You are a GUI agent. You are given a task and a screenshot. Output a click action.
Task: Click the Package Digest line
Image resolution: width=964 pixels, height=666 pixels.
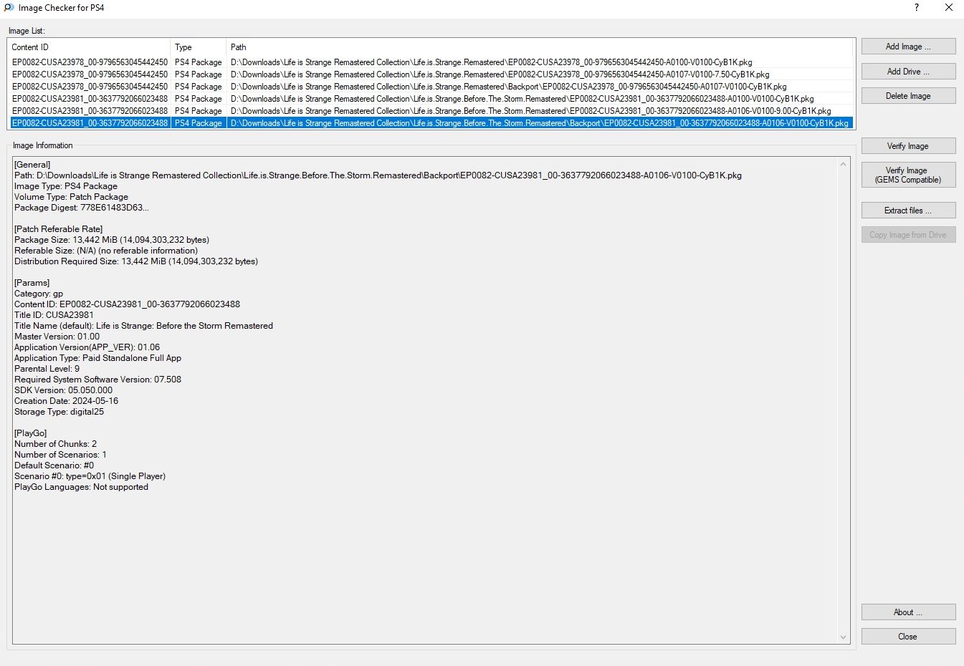pyautogui.click(x=82, y=208)
